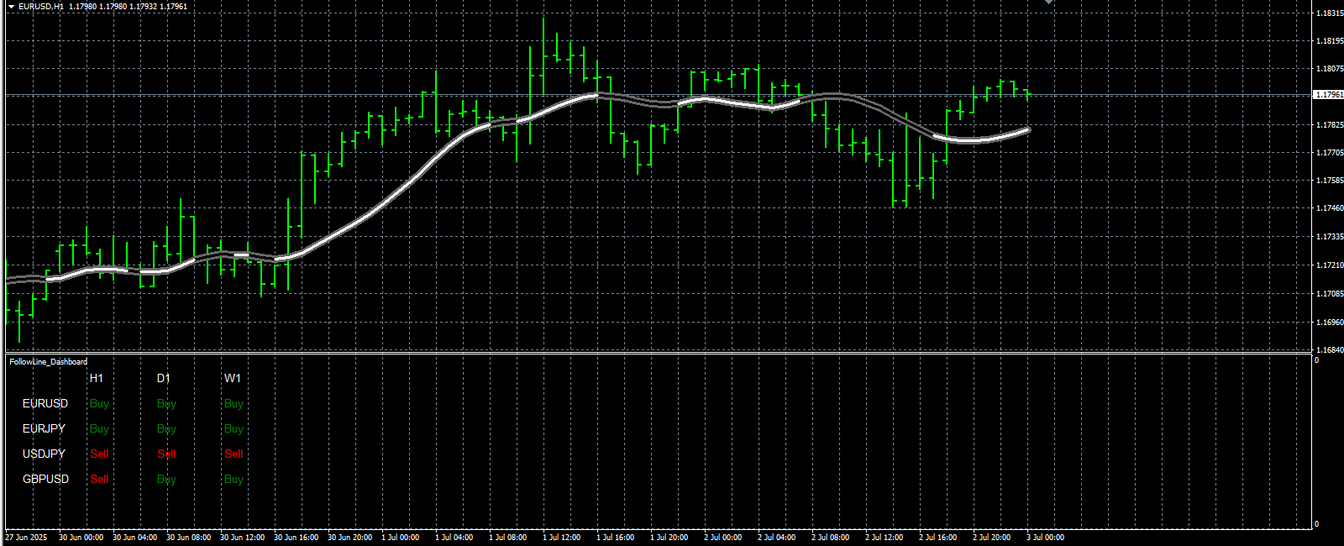This screenshot has height=546, width=1344.
Task: Click the EURJPY row label in dashboard
Action: [x=44, y=428]
